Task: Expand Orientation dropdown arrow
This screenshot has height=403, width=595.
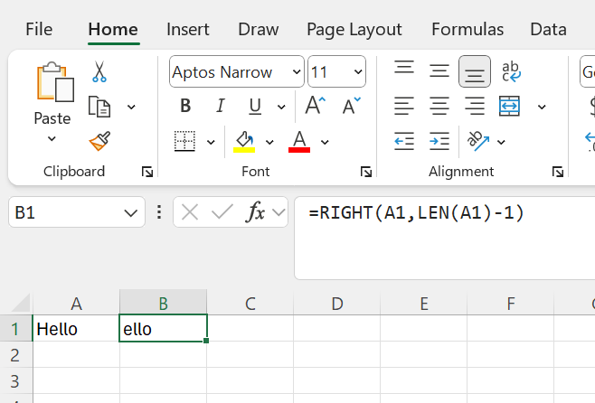Action: [x=501, y=142]
